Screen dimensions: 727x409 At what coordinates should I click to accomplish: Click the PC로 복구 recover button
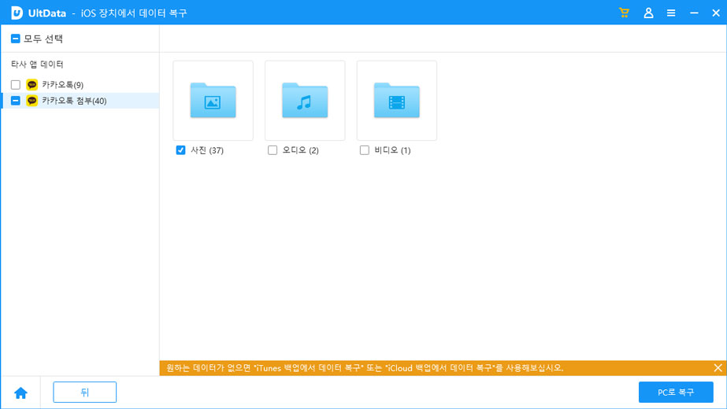coord(676,392)
